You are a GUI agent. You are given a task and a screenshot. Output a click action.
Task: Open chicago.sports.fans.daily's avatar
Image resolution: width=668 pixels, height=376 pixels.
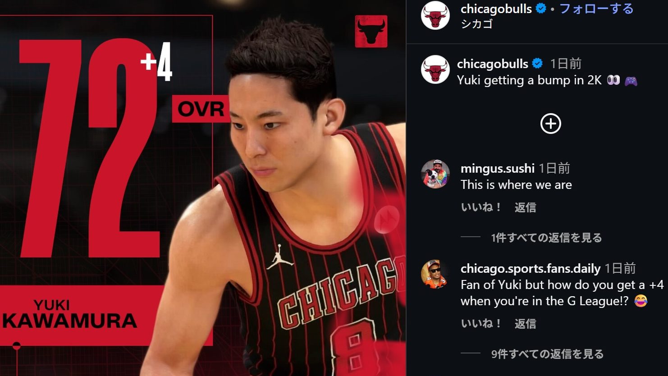pos(435,274)
